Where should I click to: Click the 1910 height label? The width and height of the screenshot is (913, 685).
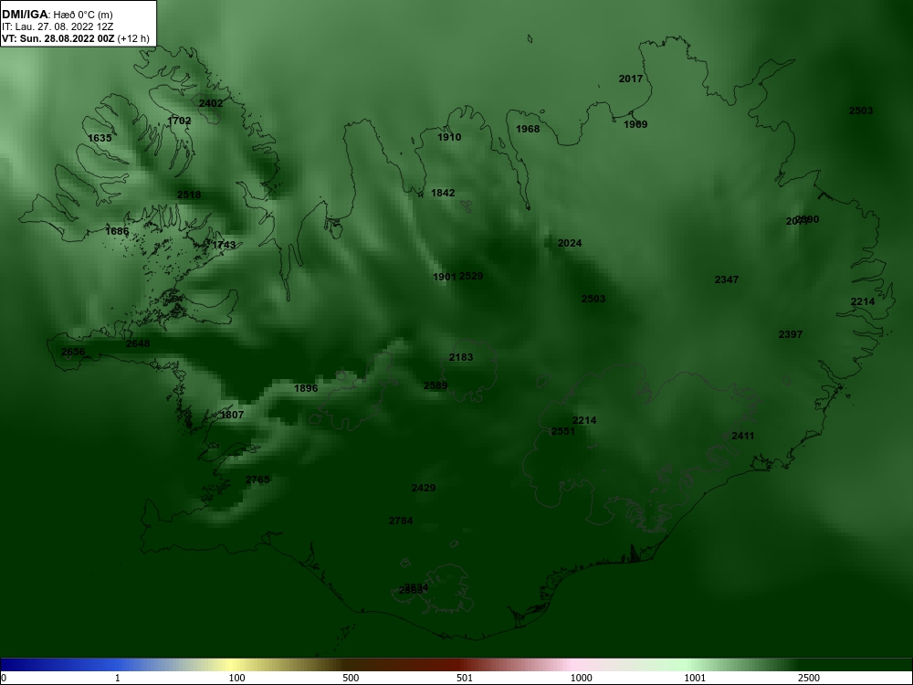pos(449,138)
